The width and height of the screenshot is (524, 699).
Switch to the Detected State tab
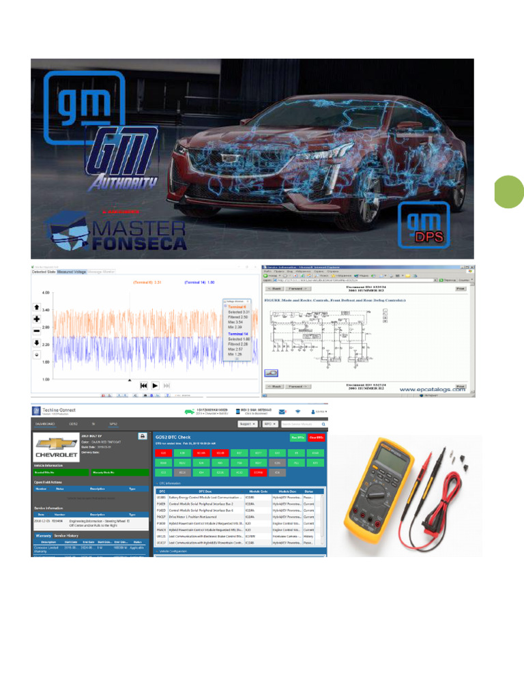(x=44, y=272)
